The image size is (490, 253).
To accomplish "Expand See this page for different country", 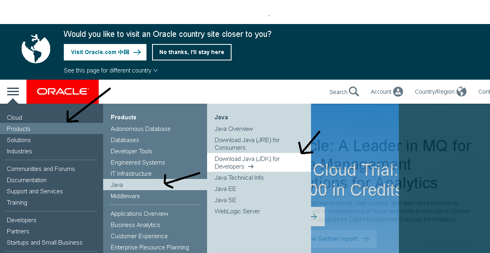I will (110, 70).
